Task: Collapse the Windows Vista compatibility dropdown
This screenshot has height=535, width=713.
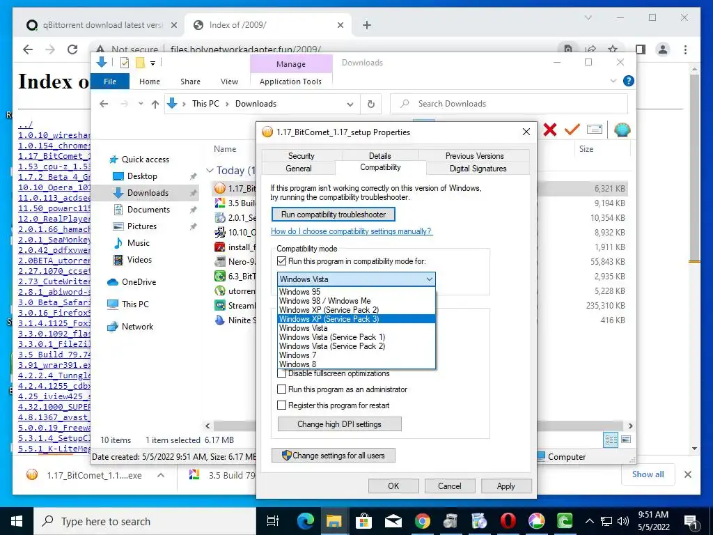Action: [429, 279]
